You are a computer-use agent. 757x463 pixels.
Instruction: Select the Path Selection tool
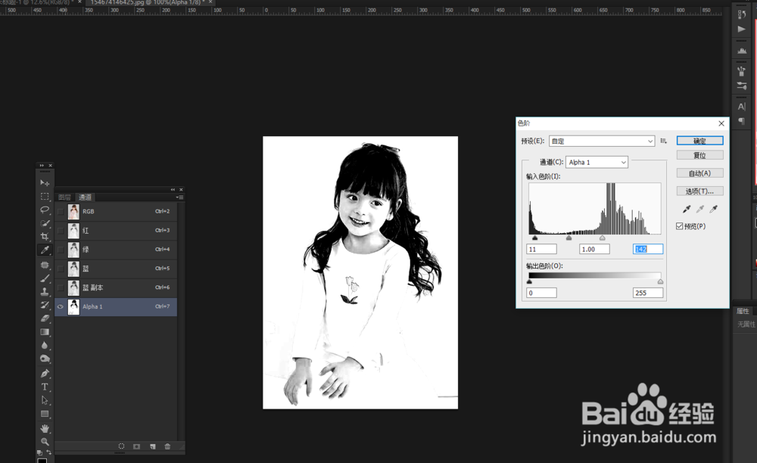point(45,400)
